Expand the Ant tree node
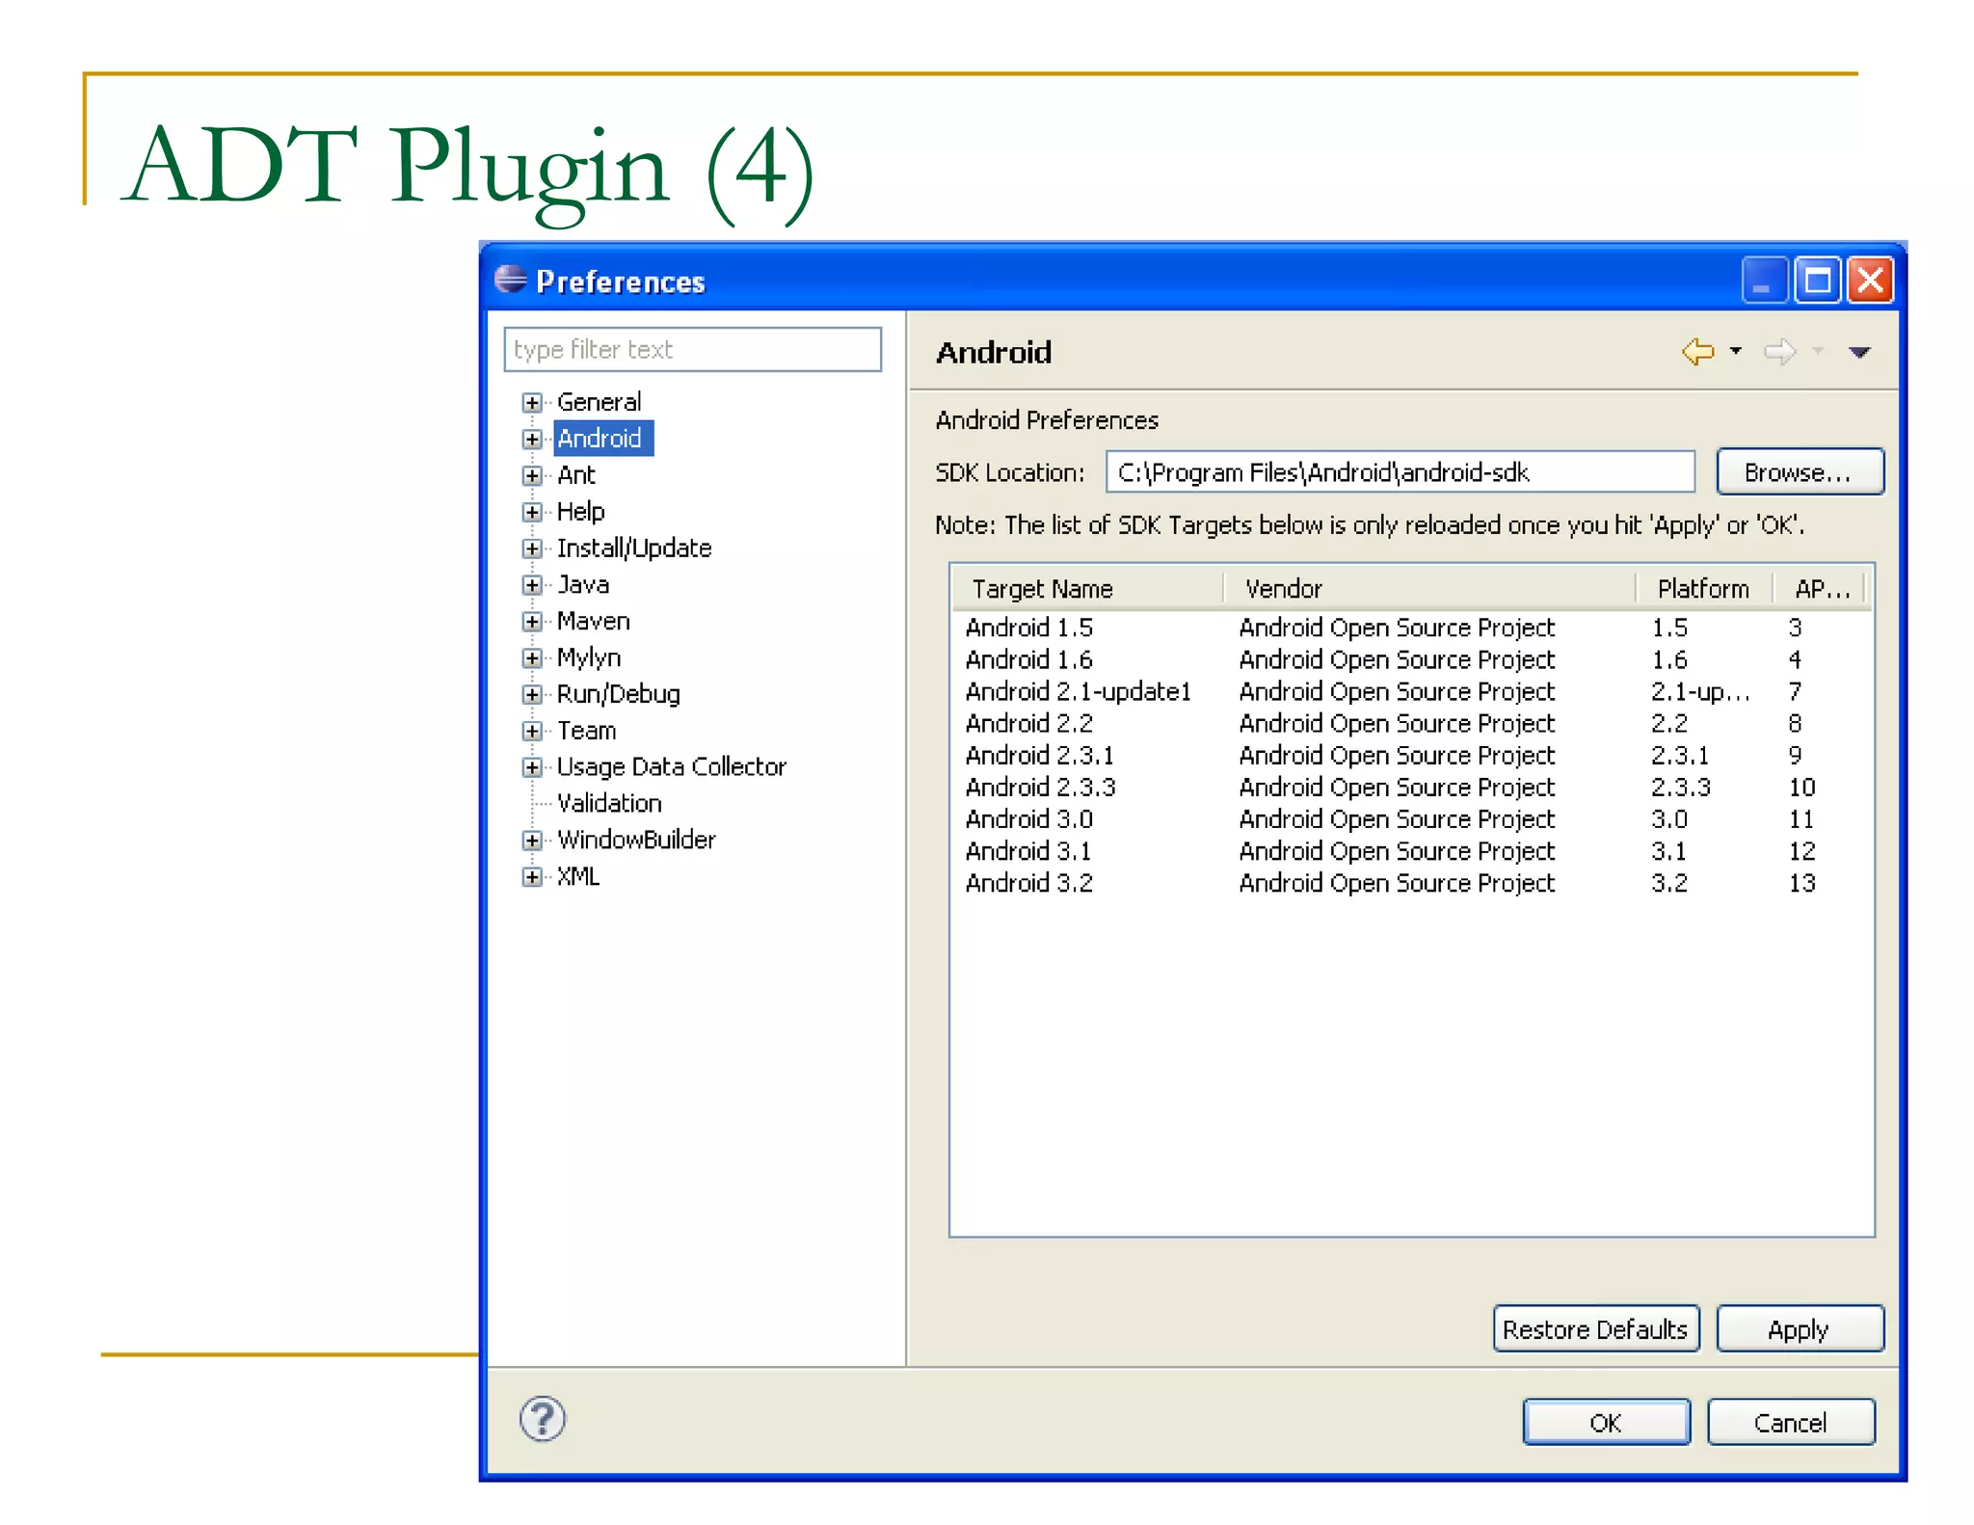Viewport: 1974px width, 1525px height. [532, 475]
